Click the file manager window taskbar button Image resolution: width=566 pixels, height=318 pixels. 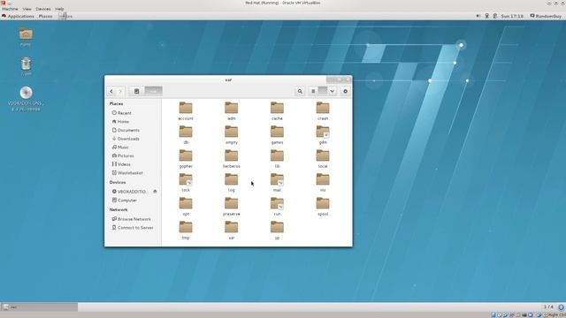(39, 307)
